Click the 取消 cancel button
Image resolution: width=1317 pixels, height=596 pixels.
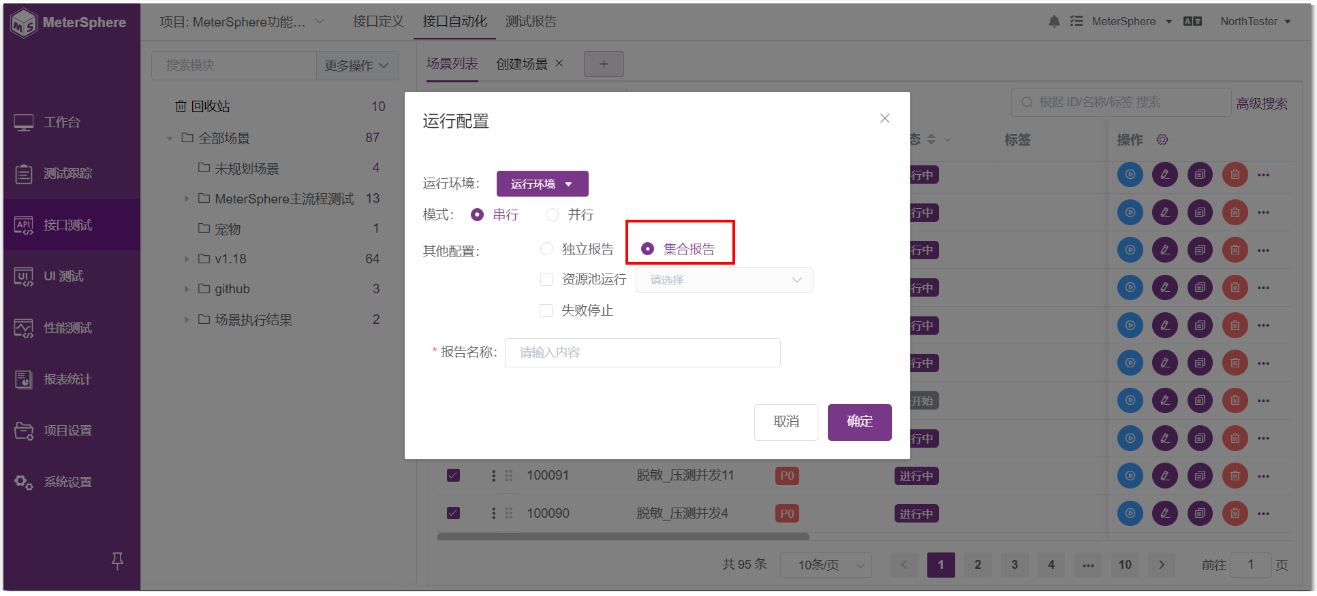click(786, 422)
